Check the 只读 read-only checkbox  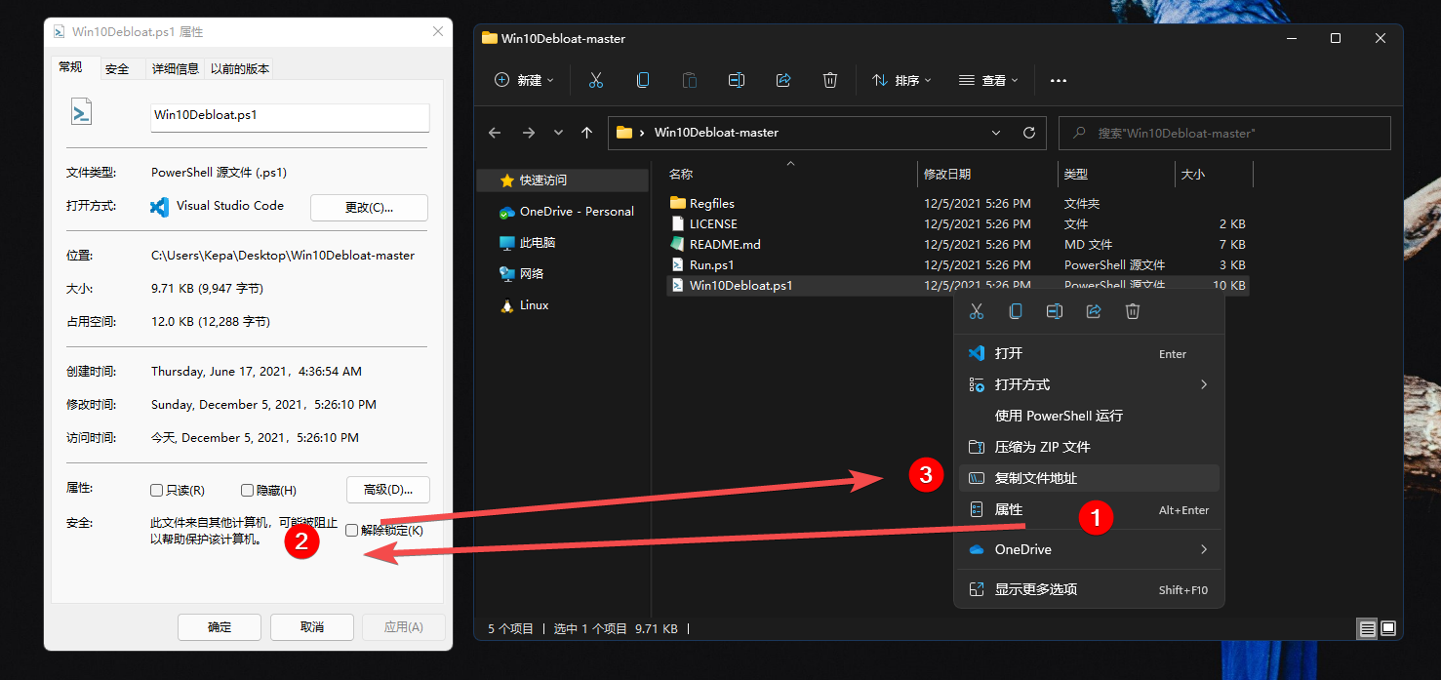(x=157, y=490)
